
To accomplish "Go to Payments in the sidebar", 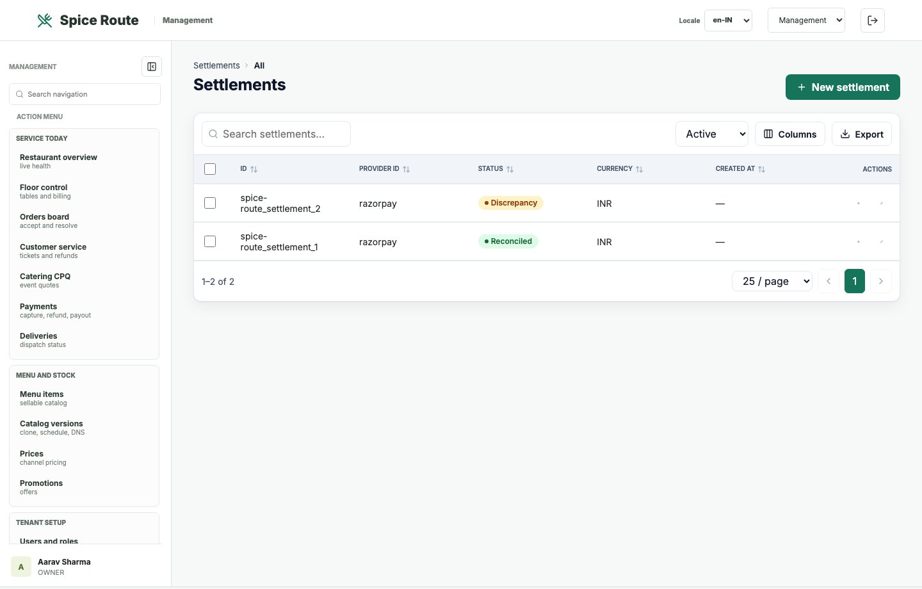I will 84,311.
